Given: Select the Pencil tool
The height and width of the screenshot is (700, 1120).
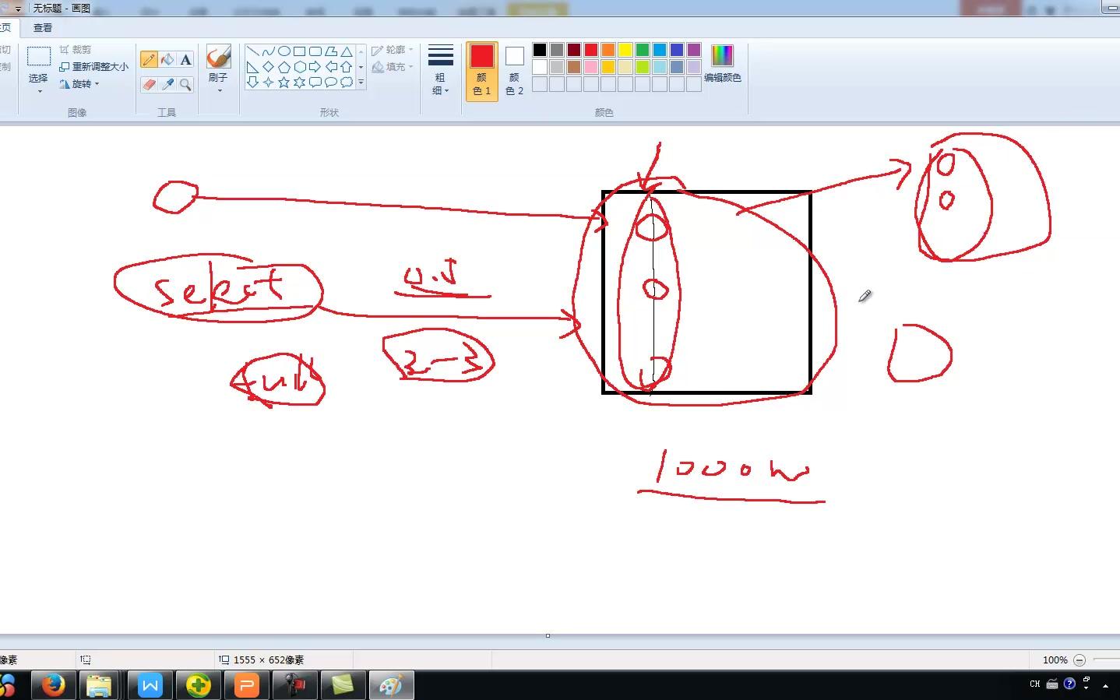Looking at the screenshot, I should [149, 60].
